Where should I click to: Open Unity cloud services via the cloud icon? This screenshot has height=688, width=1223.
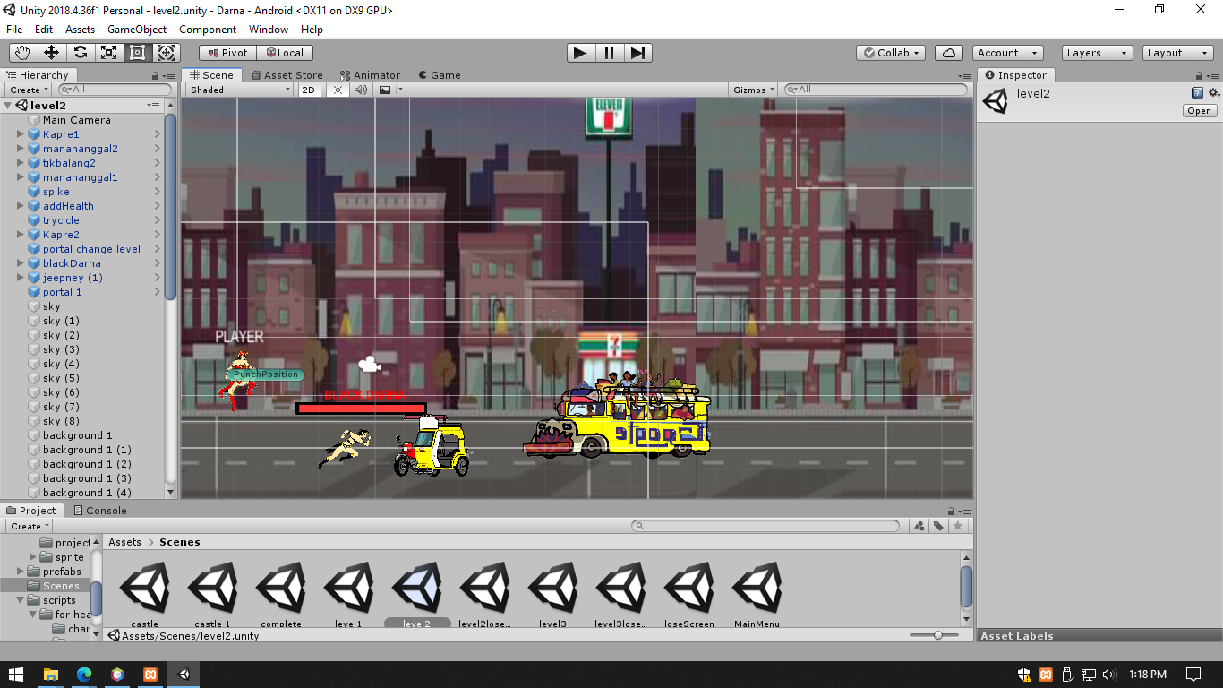tap(948, 53)
